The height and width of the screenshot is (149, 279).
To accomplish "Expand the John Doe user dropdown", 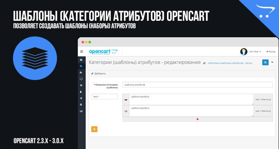I will (255, 51).
